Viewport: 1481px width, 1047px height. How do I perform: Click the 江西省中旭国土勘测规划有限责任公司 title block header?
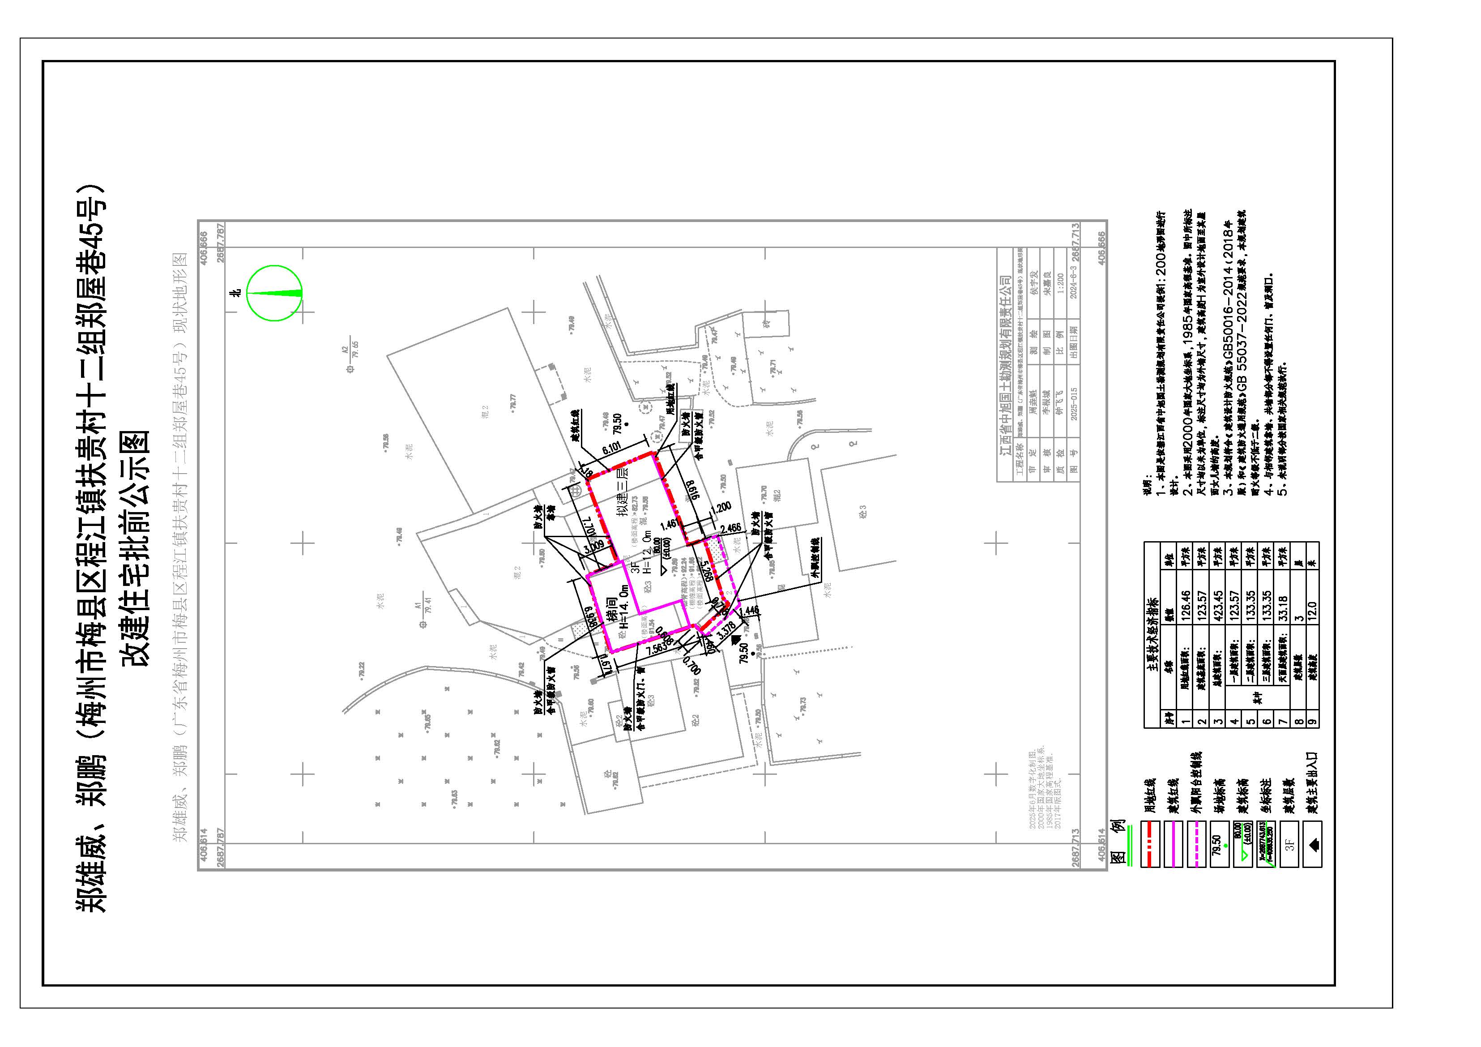coord(1006,367)
